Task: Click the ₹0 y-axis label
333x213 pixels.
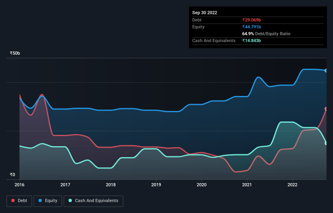Action: click(13, 175)
